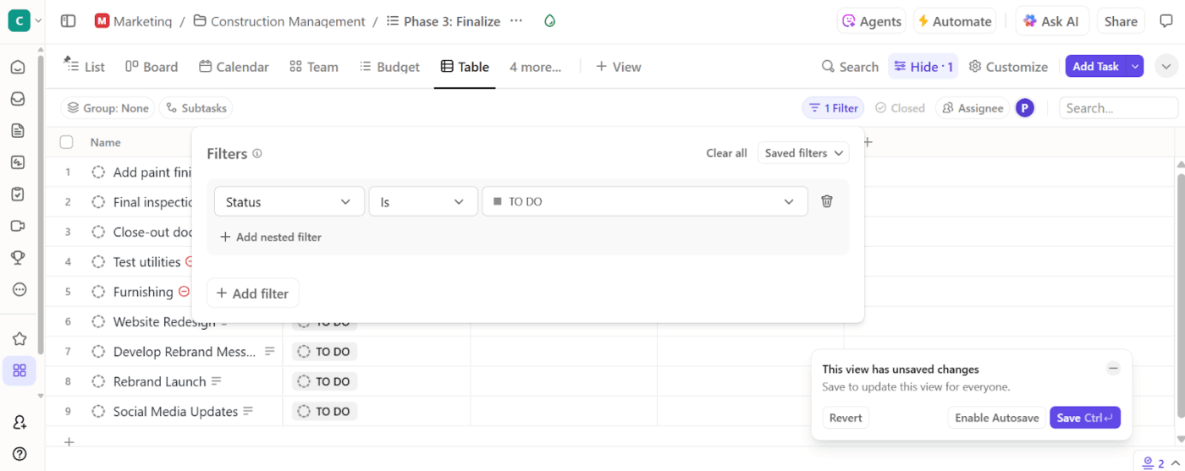Open Docs icon in left sidebar
This screenshot has height=471, width=1185.
pyautogui.click(x=18, y=130)
